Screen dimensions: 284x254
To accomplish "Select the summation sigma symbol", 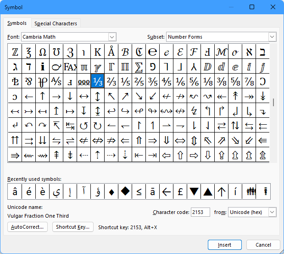I will [x=139, y=67].
